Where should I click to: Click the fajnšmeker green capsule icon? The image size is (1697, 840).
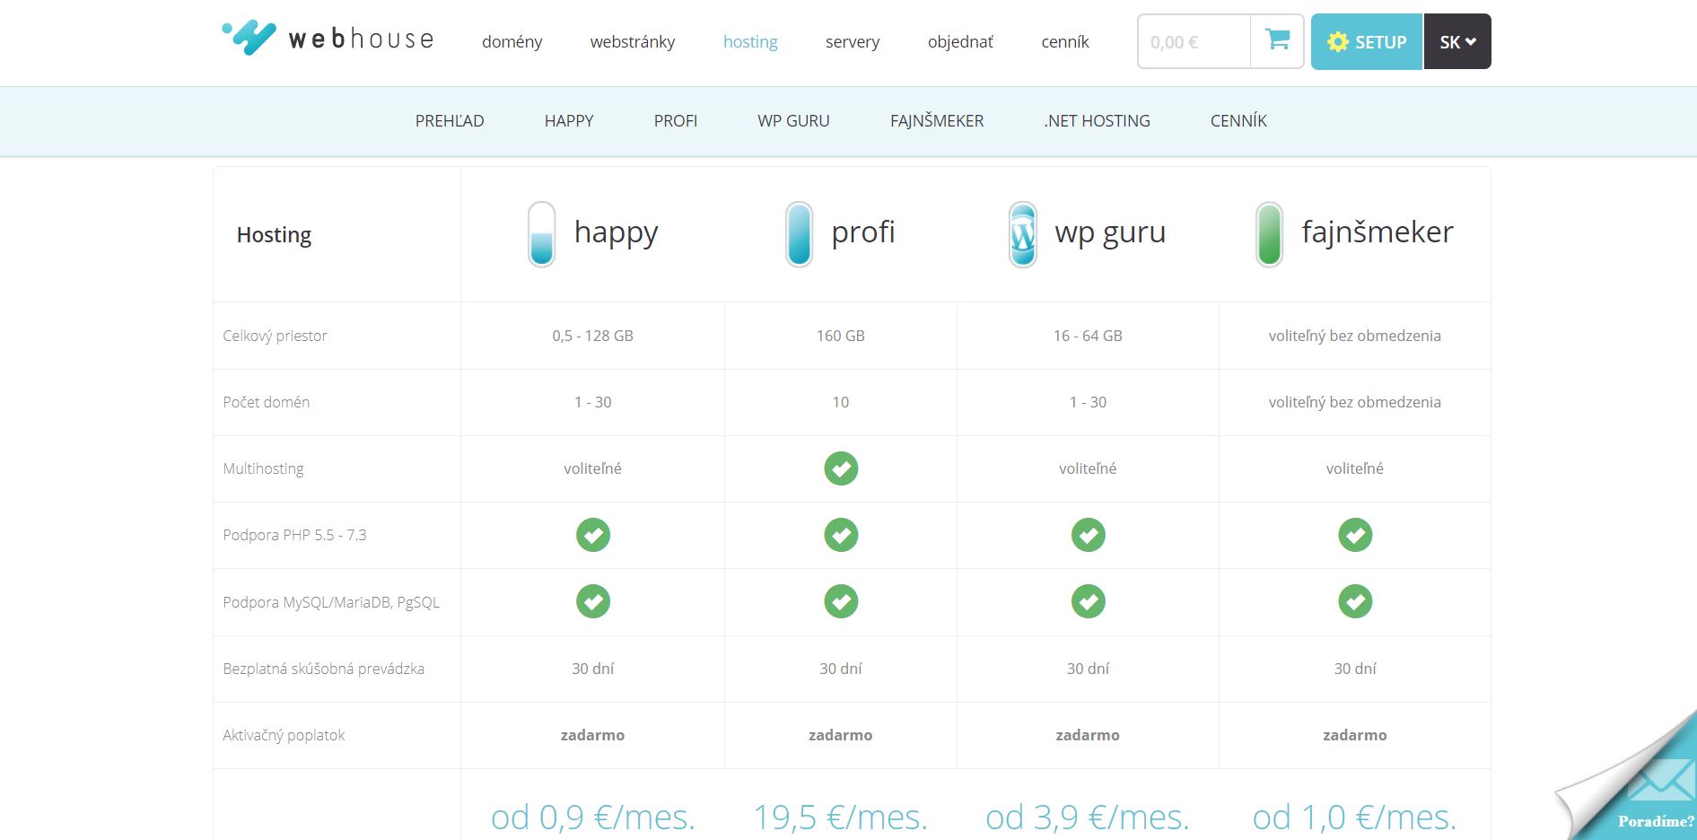pyautogui.click(x=1269, y=233)
